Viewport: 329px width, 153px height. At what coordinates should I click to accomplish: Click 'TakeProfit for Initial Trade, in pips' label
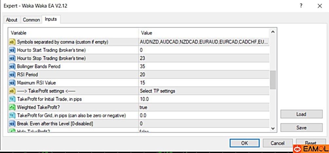coord(49,99)
